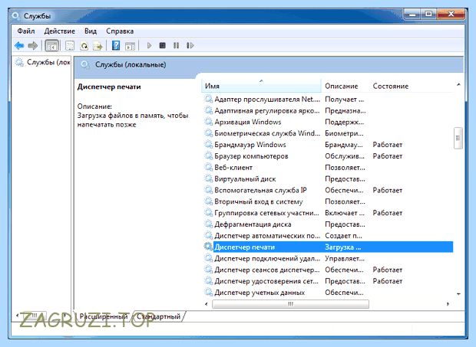Select Вспомогательная служба IP service
This screenshot has height=347, width=476.
(260, 190)
